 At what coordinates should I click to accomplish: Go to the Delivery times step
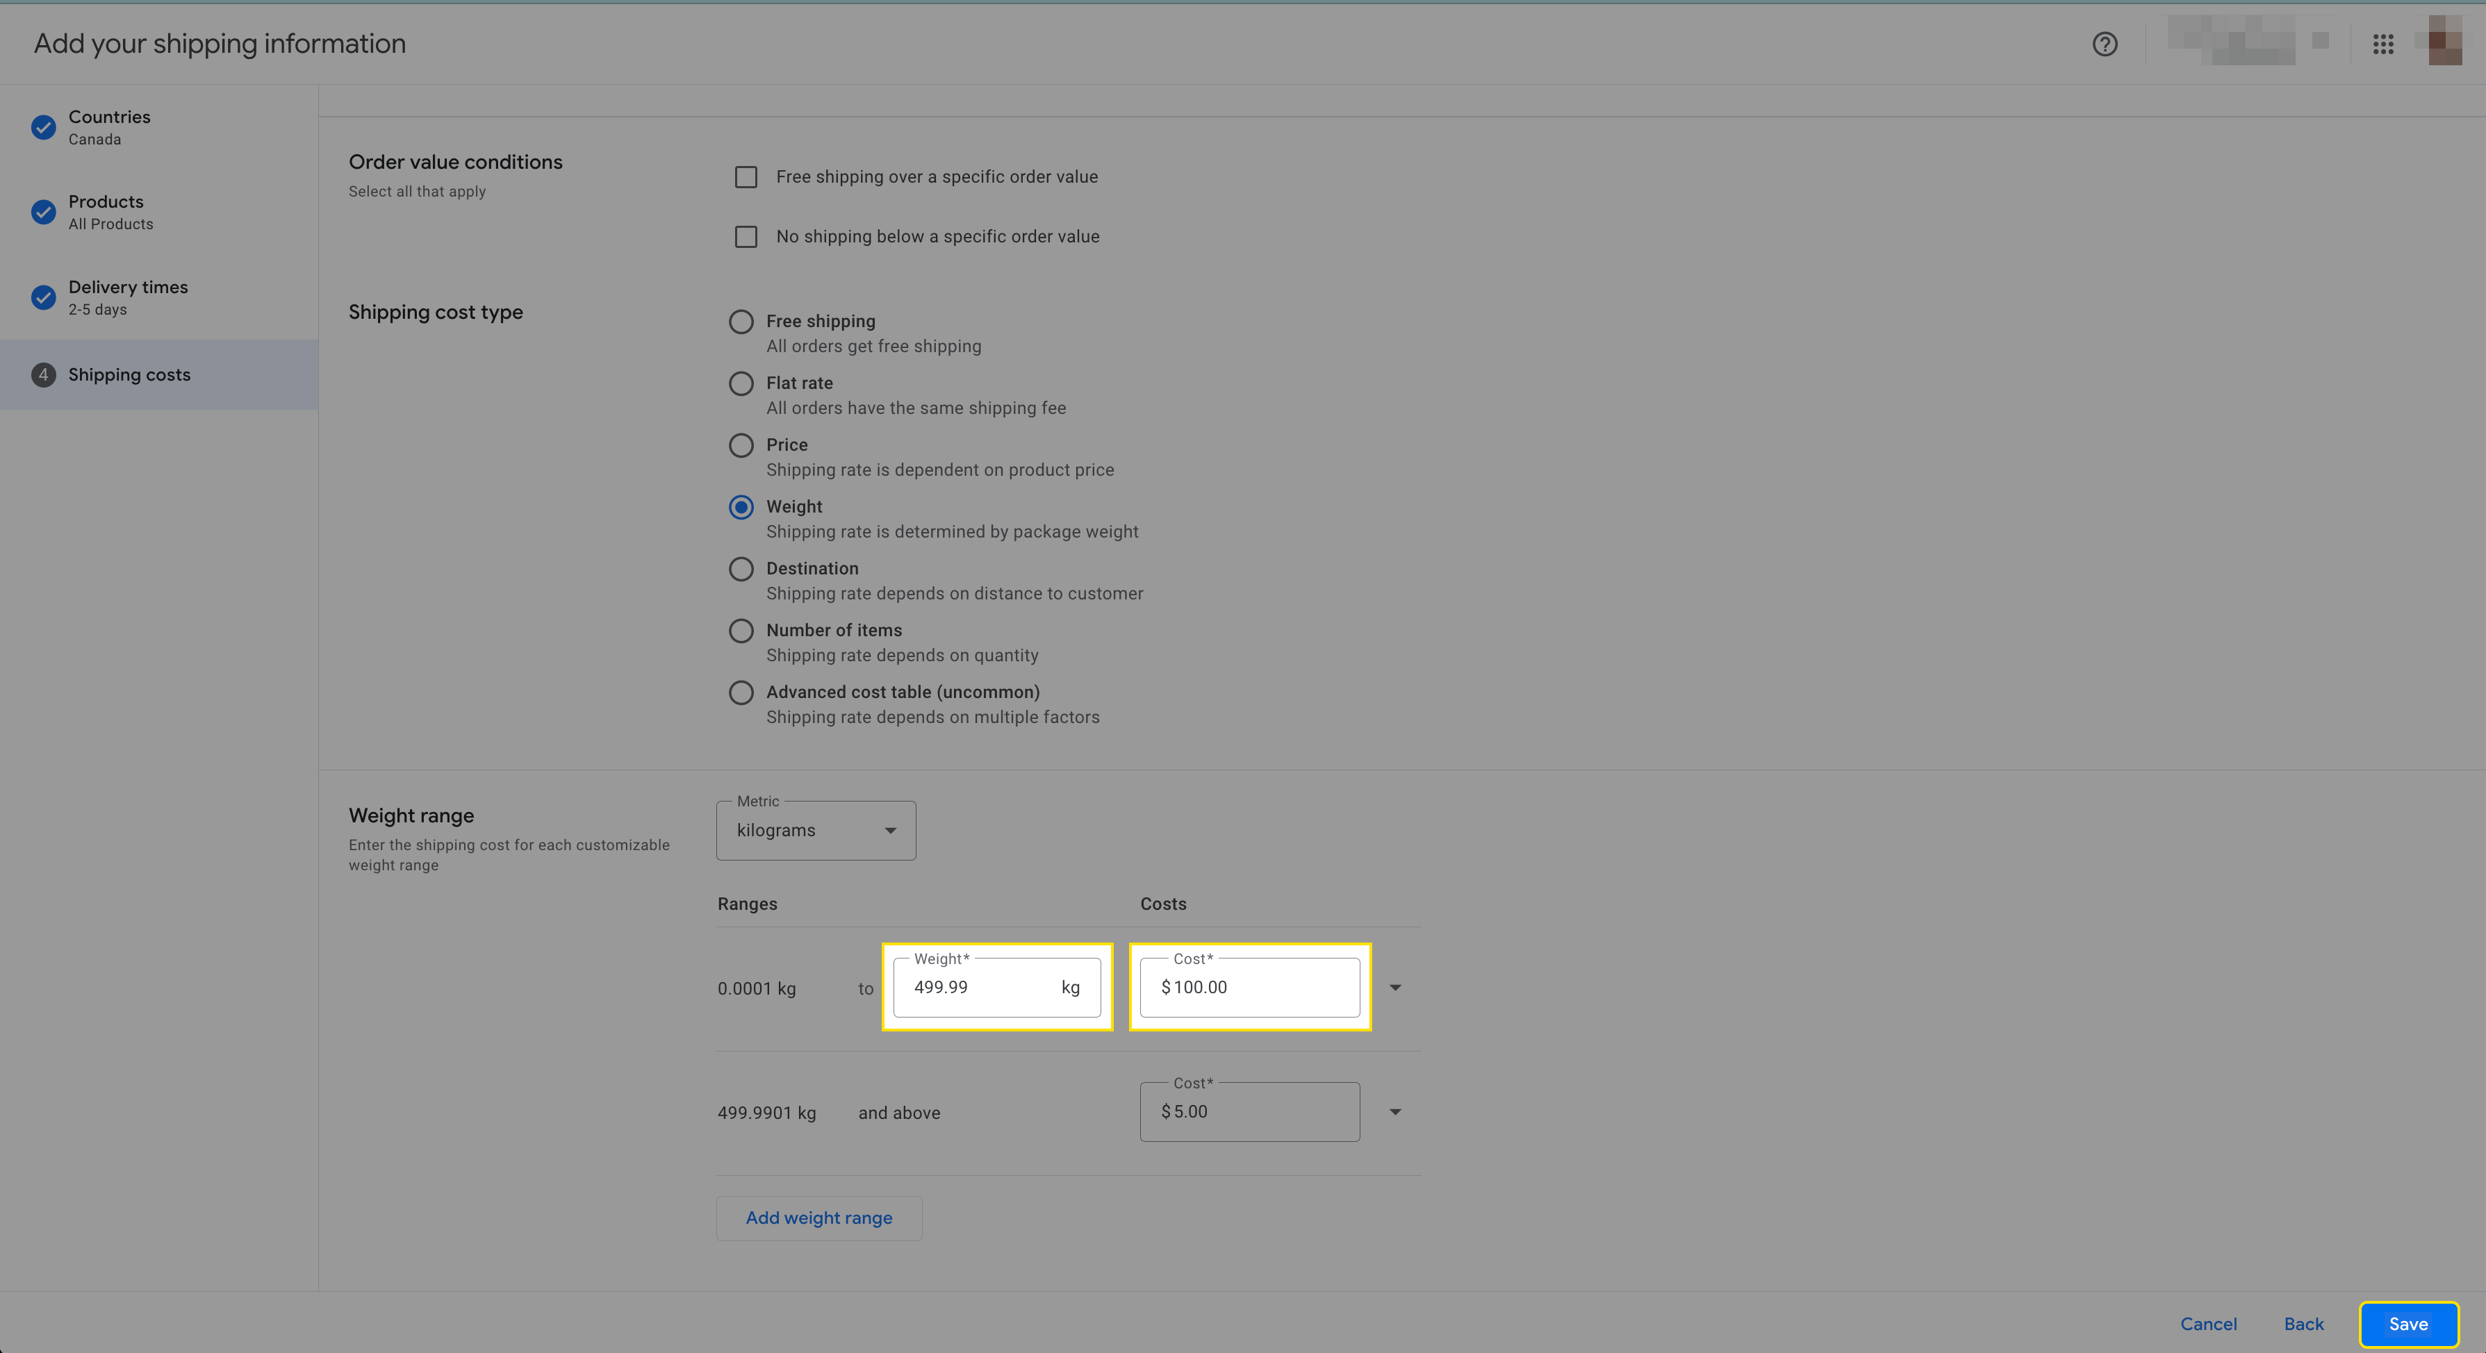click(159, 297)
